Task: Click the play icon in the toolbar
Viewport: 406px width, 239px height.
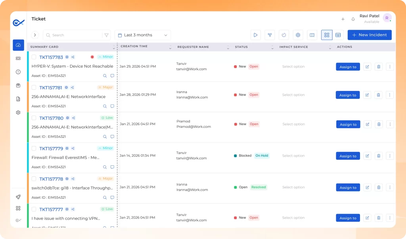Action: click(255, 35)
